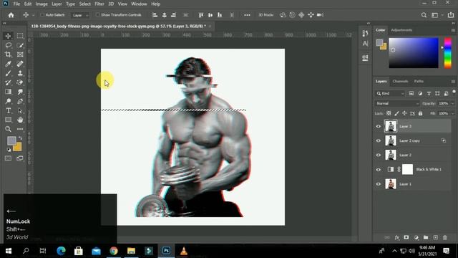Screen dimensions: 458x258
Task: Hide Layer 1 via eye icon
Action: (379, 184)
